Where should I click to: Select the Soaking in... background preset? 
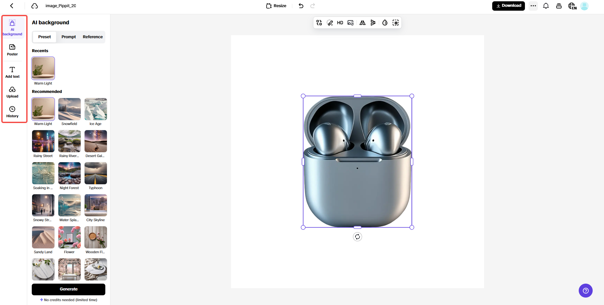click(x=43, y=173)
